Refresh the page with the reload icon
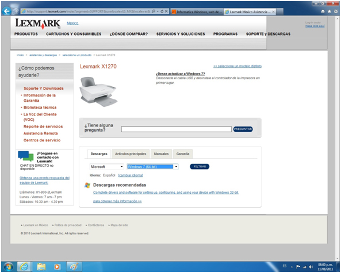 [162, 11]
